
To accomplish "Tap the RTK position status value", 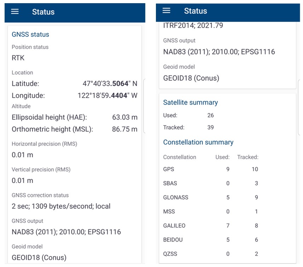I will pos(18,58).
